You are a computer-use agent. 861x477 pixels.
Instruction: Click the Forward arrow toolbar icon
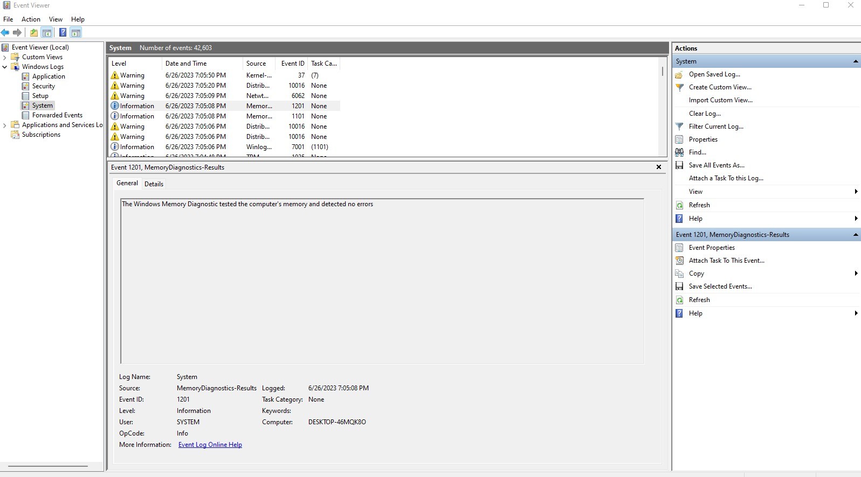(x=17, y=32)
